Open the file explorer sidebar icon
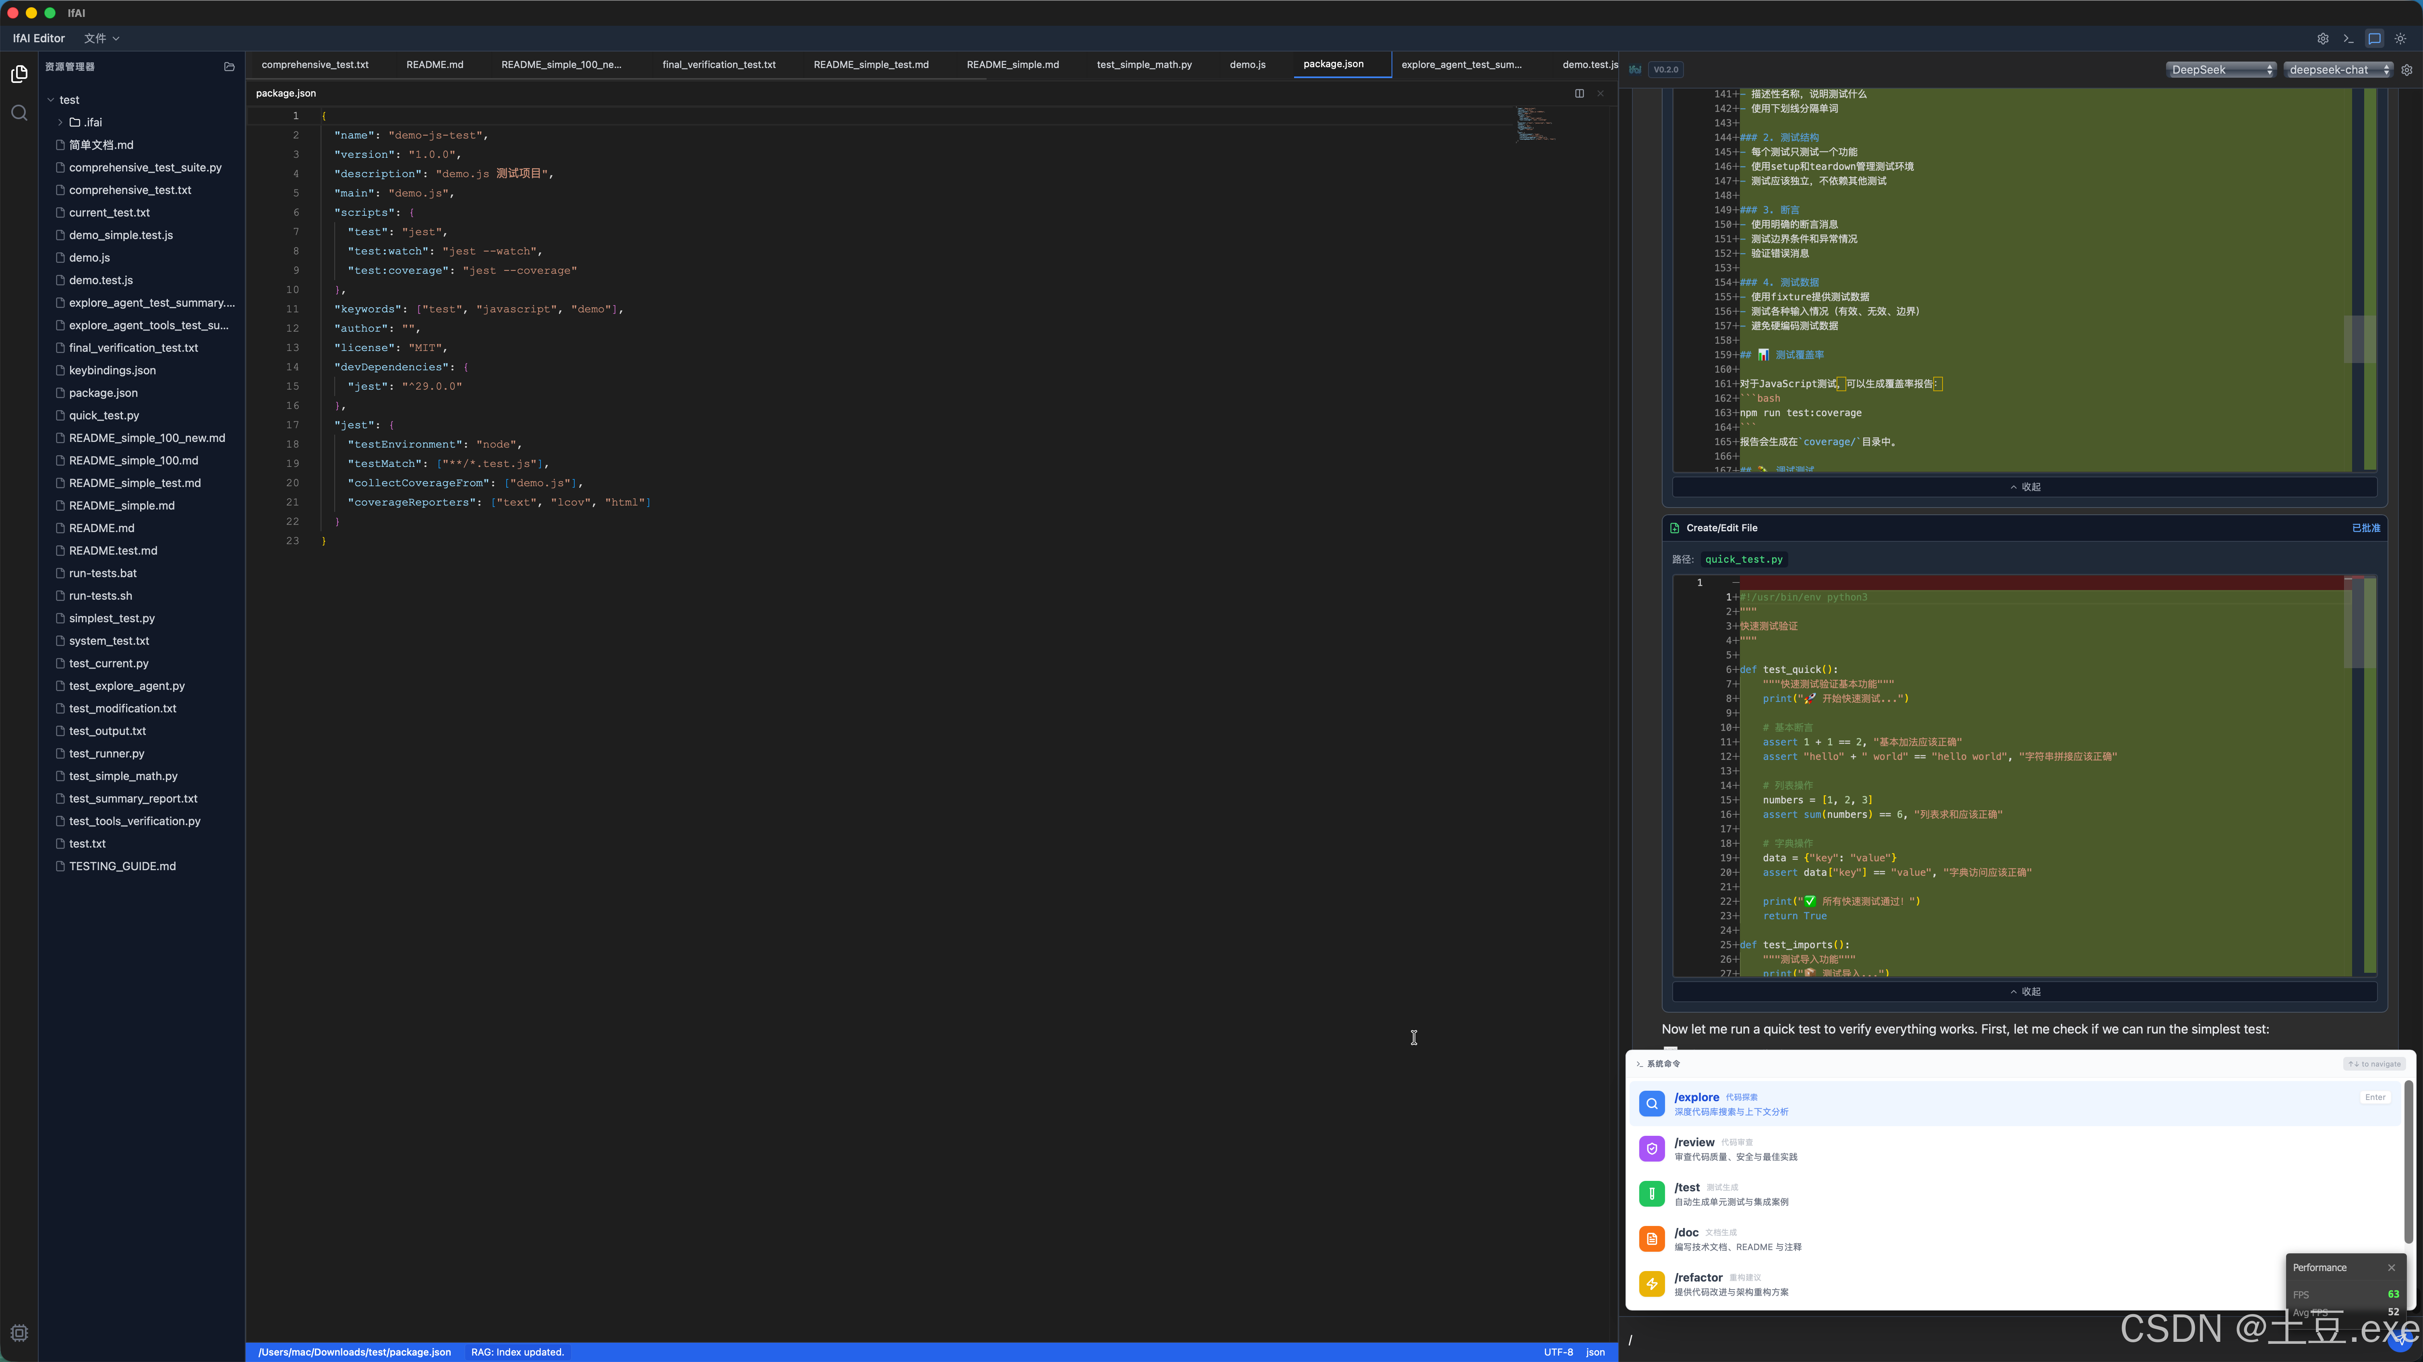Screen dimensions: 2423x1362 pos(19,73)
